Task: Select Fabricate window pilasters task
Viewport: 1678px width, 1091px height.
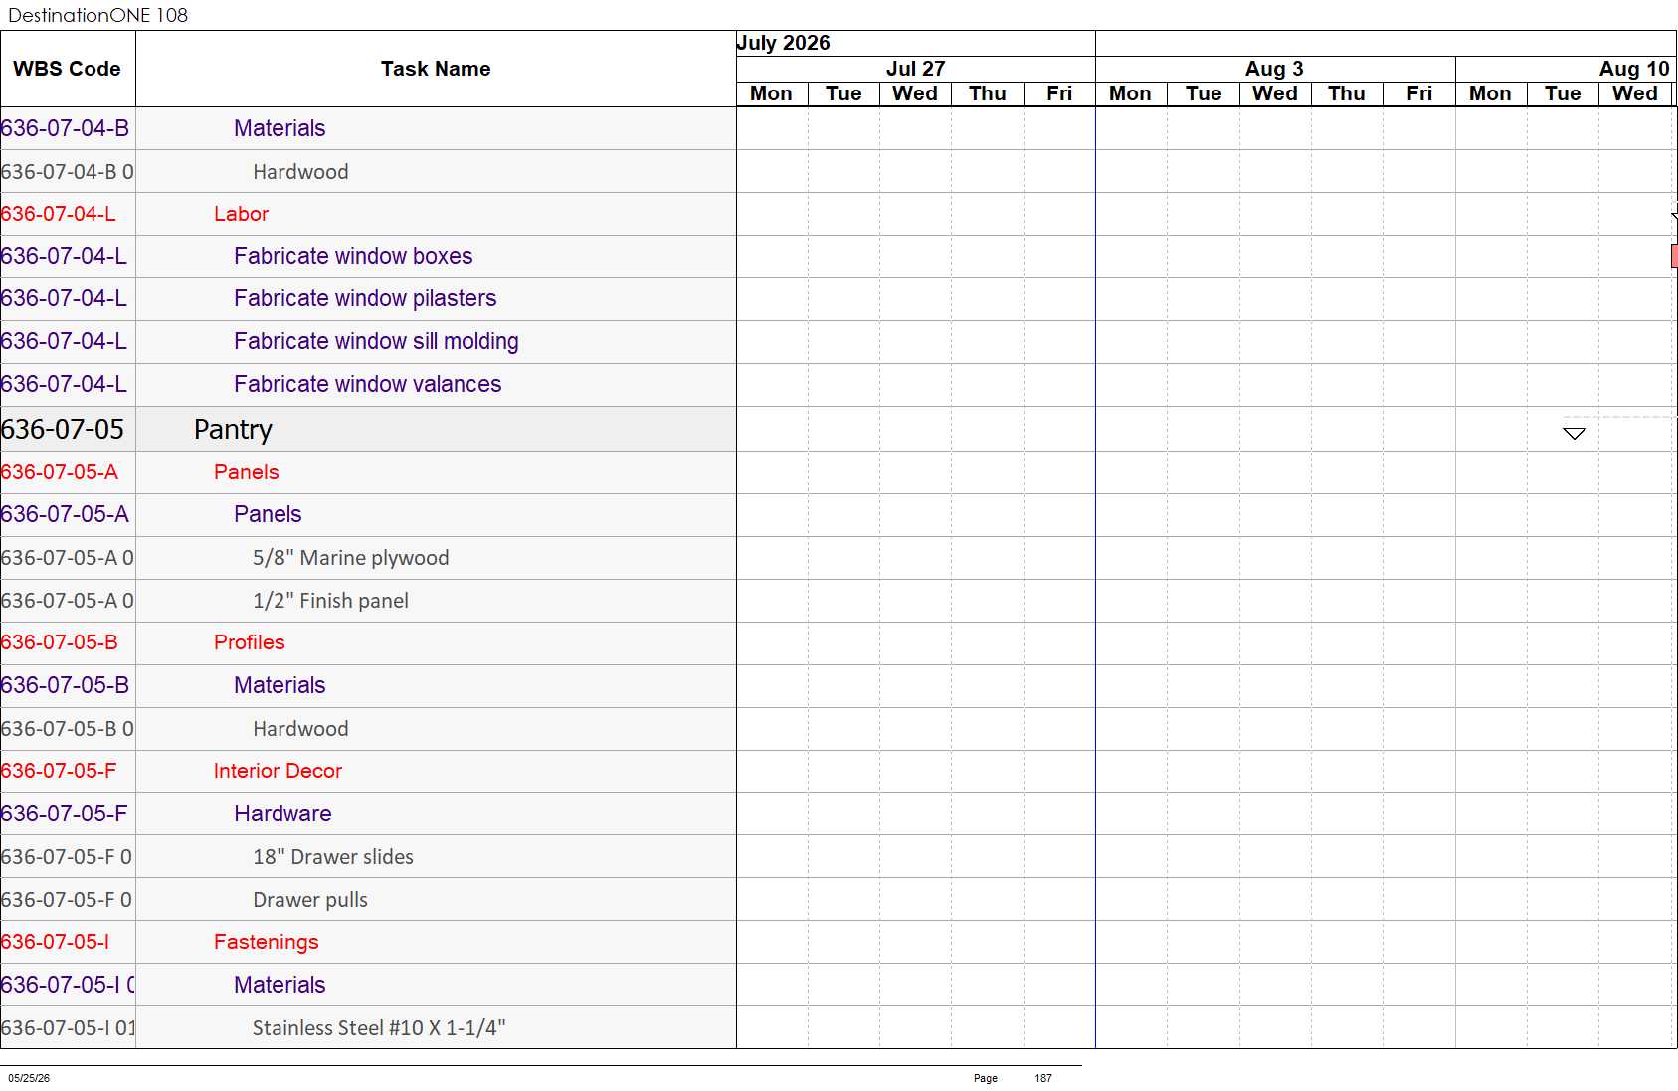Action: pyautogui.click(x=365, y=298)
